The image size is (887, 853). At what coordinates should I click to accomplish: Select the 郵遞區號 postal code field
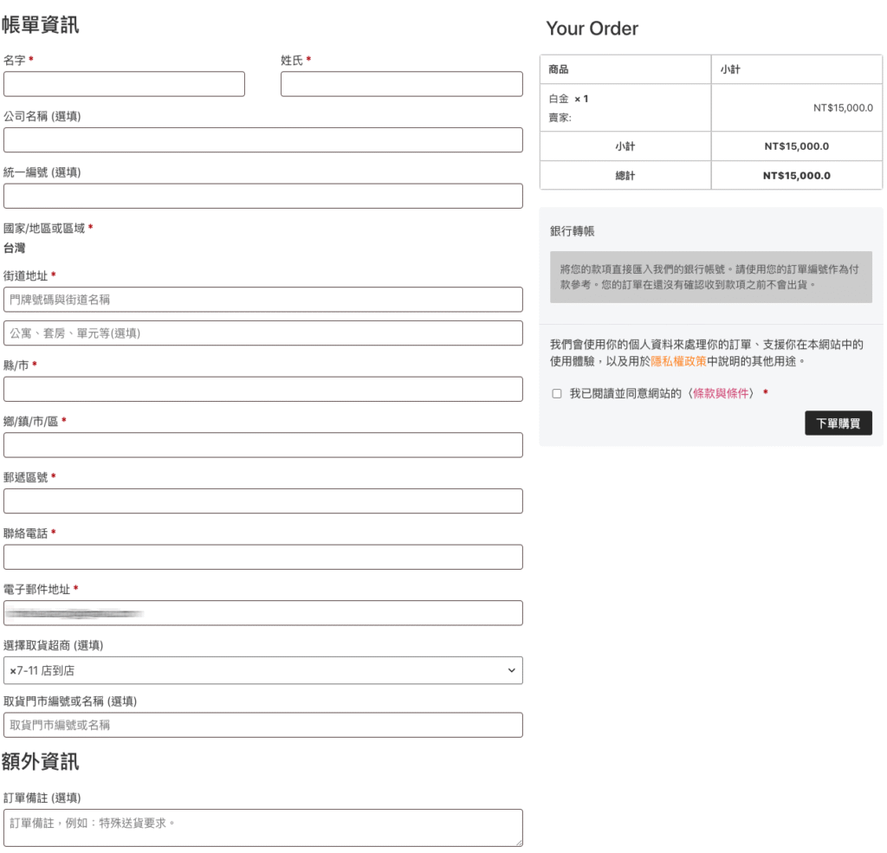262,501
